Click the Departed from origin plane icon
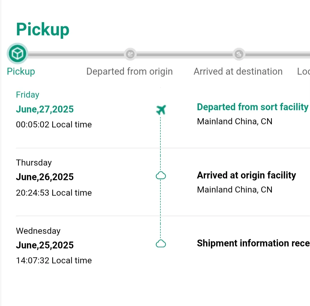This screenshot has width=310, height=306. [x=130, y=54]
